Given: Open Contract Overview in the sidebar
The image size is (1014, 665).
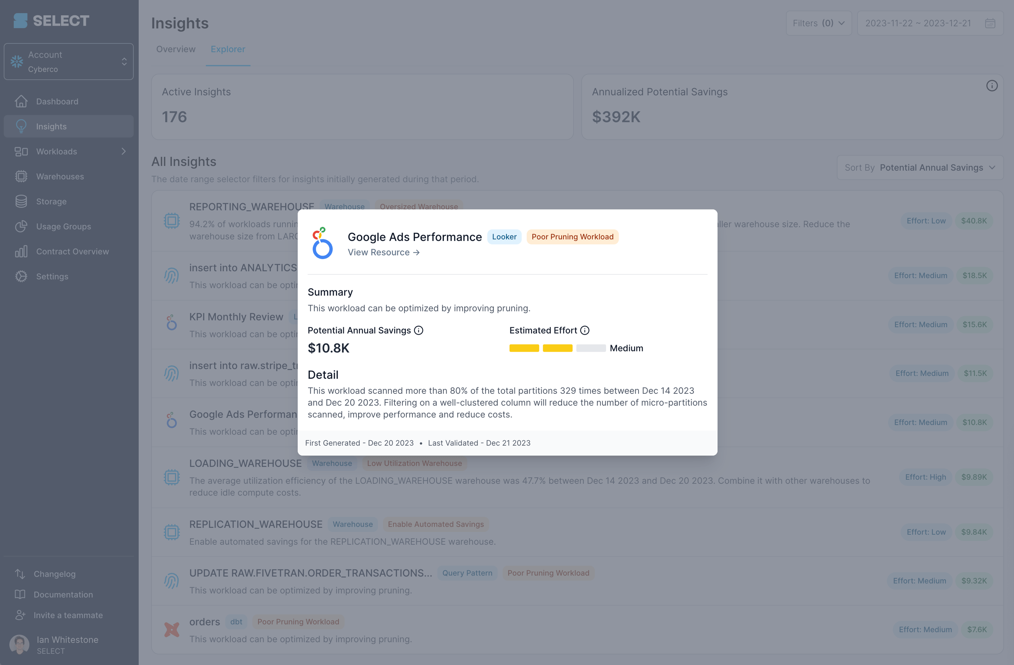Looking at the screenshot, I should (x=69, y=251).
